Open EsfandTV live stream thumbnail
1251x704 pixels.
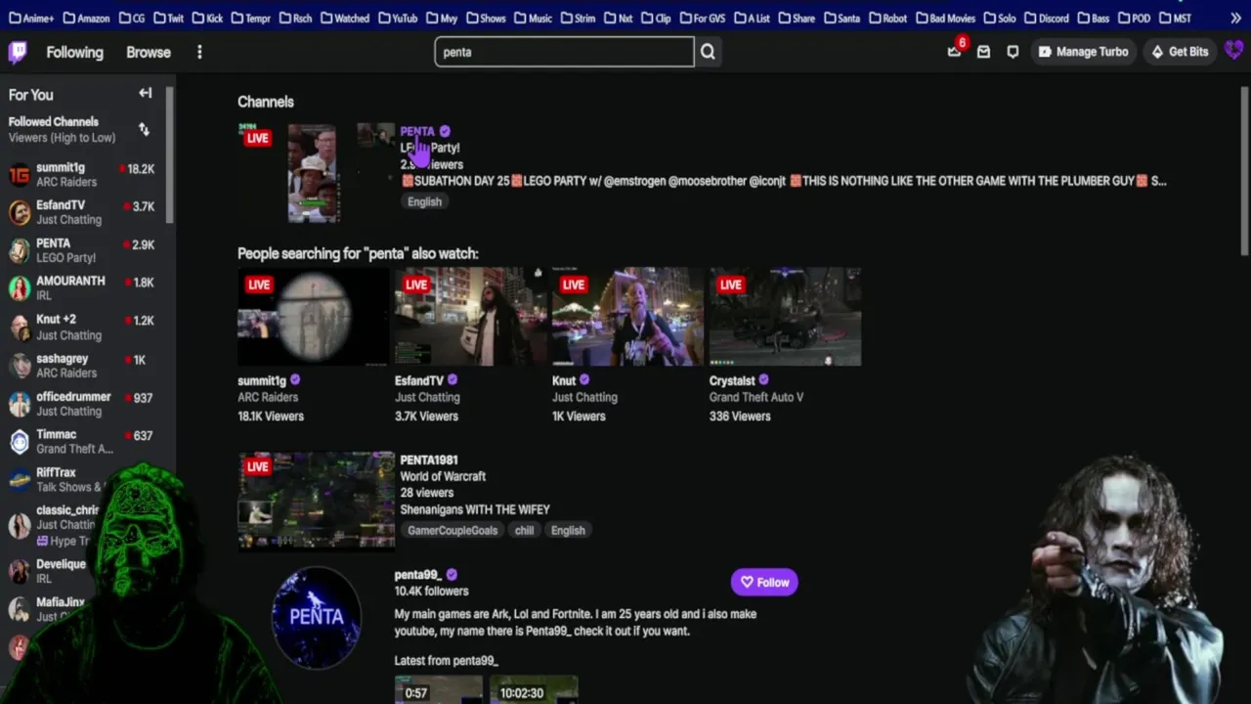[x=470, y=316]
